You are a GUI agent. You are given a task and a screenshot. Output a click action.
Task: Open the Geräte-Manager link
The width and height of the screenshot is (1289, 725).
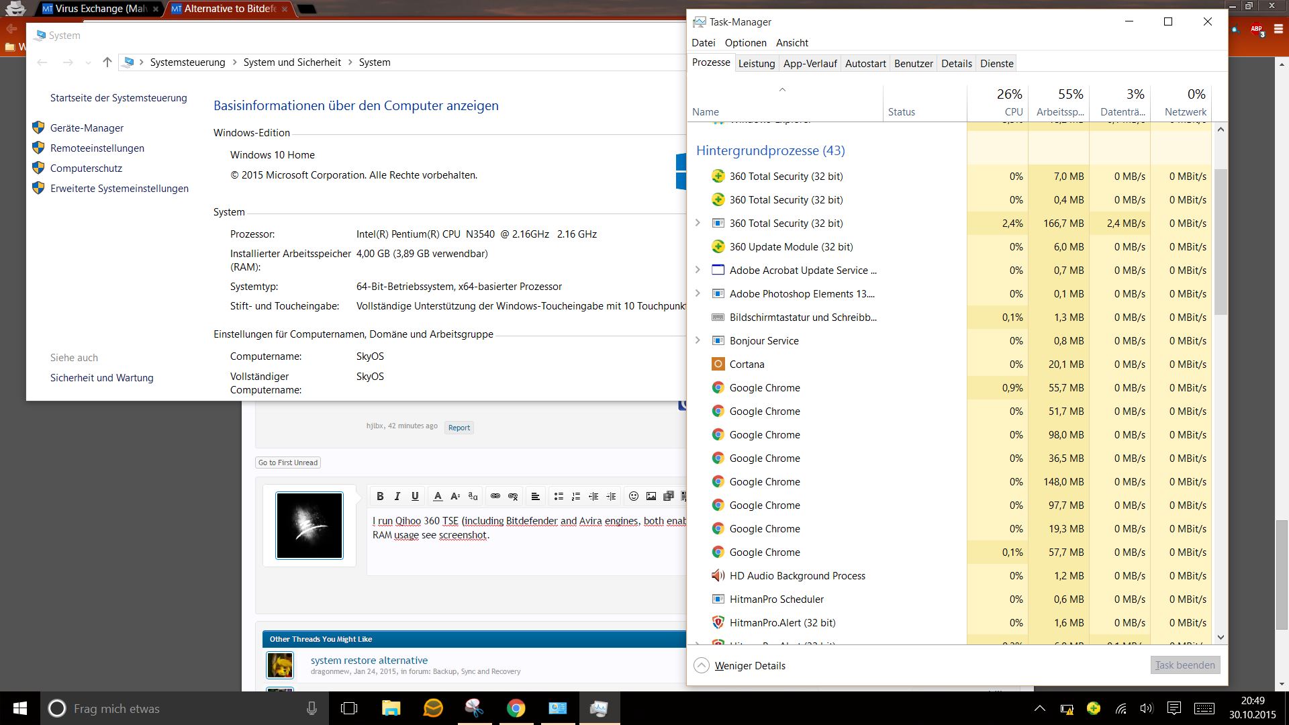click(x=87, y=128)
